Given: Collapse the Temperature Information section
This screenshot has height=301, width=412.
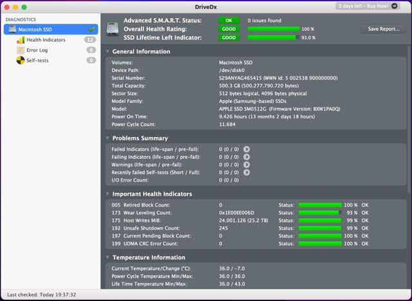Looking at the screenshot, I should [108, 257].
